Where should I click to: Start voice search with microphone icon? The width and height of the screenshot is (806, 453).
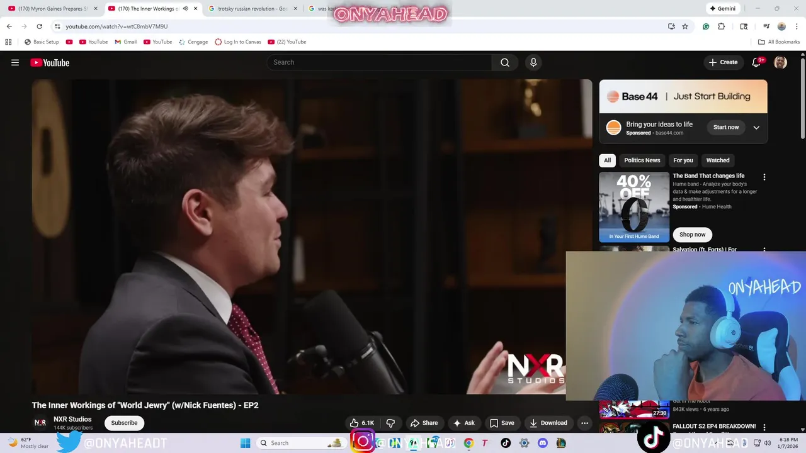pyautogui.click(x=533, y=62)
